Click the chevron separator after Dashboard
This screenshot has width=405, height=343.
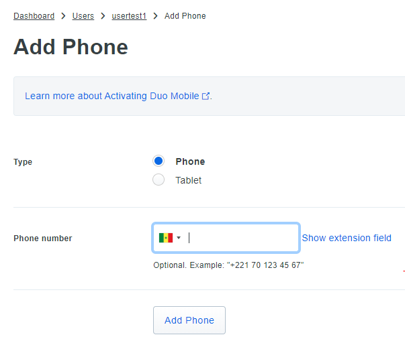point(64,16)
